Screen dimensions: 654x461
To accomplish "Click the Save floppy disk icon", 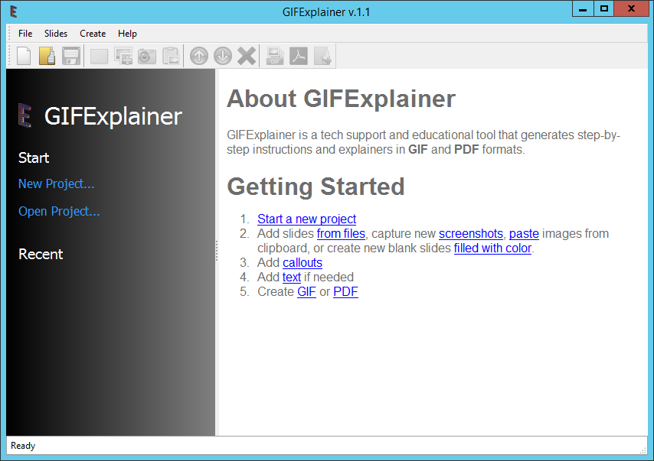I will point(71,56).
